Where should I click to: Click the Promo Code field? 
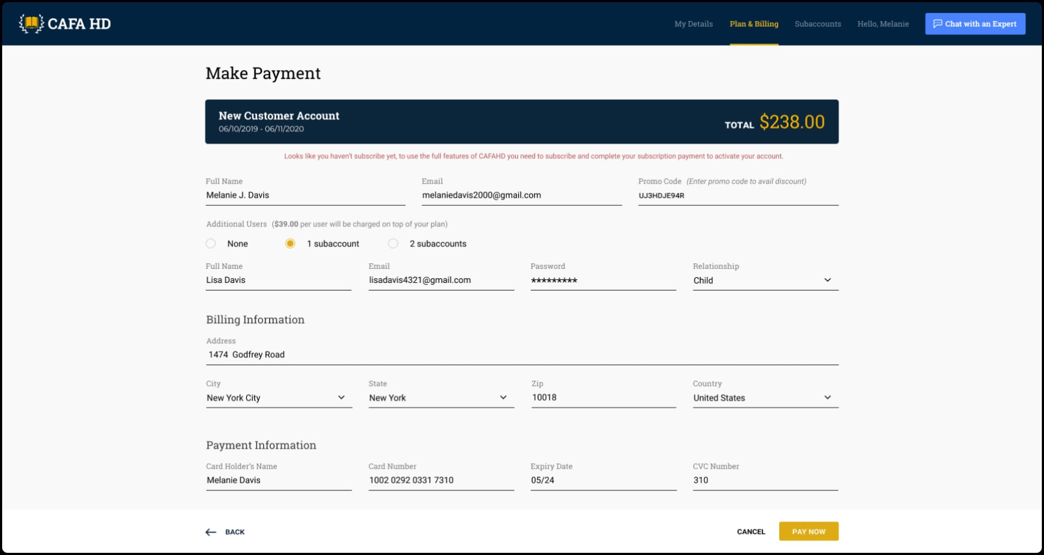[738, 195]
